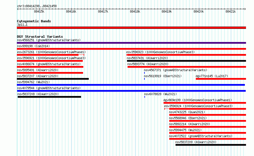Click the 88418k ruler tick label

[x=135, y=11]
